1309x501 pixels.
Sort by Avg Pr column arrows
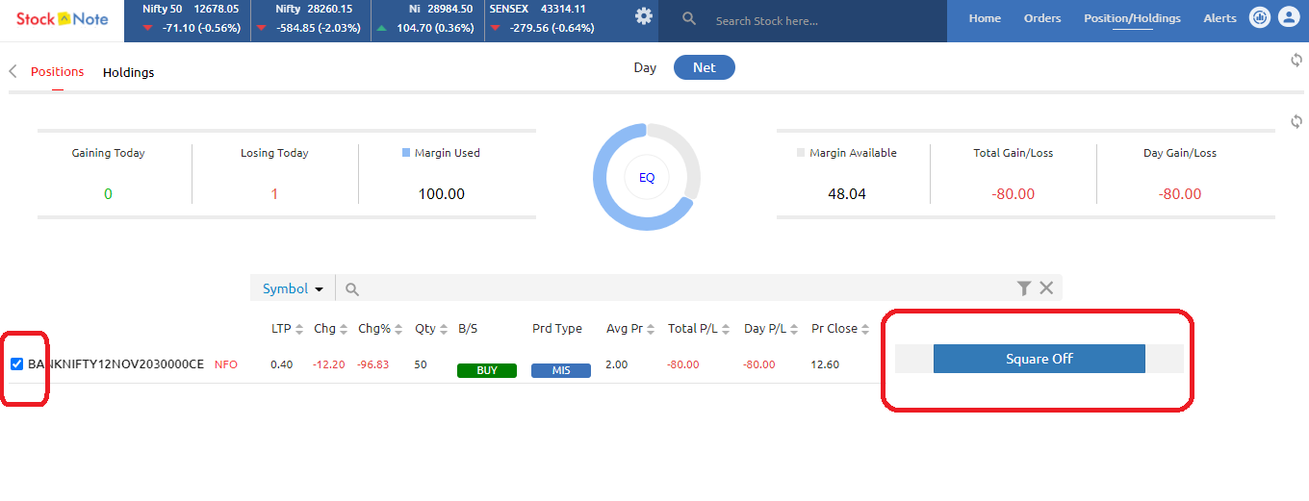652,329
